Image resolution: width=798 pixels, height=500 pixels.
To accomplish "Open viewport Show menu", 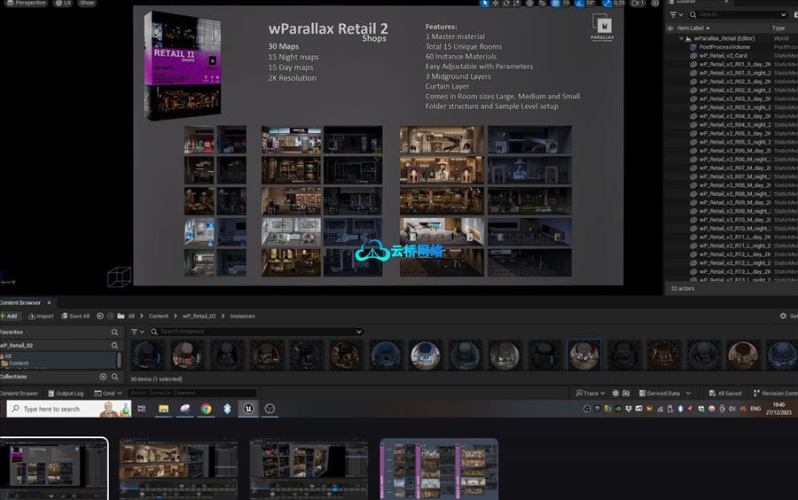I will 87,3.
